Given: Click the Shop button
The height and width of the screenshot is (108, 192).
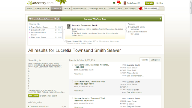Looking at the screenshot, I should pyautogui.click(x=120, y=9).
